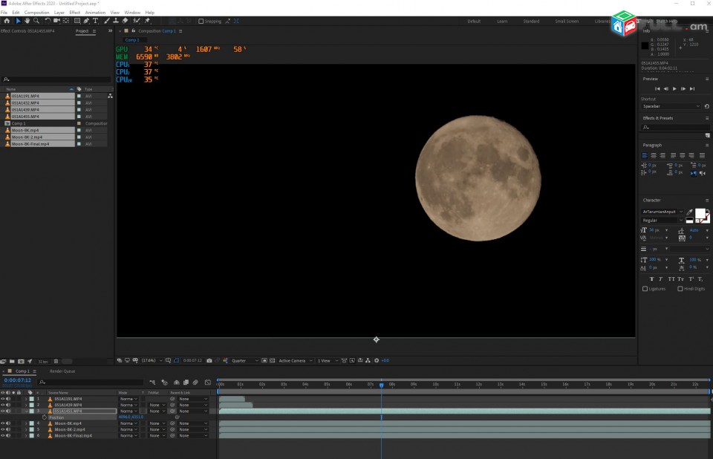Screen dimensions: 713x459
Task: Select the Hand tool in the toolbar
Action: coord(27,21)
